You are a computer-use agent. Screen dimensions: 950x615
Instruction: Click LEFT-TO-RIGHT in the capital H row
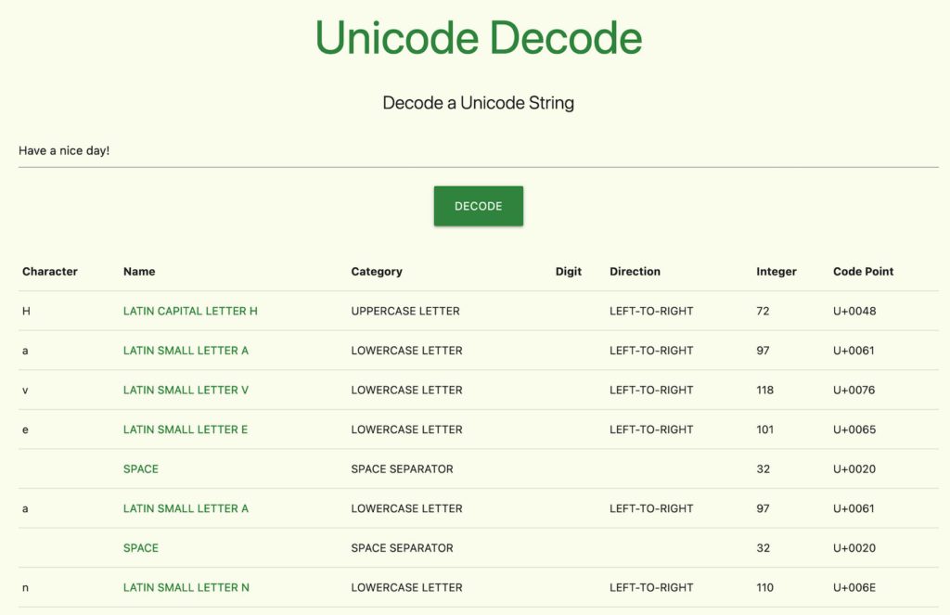tap(651, 311)
